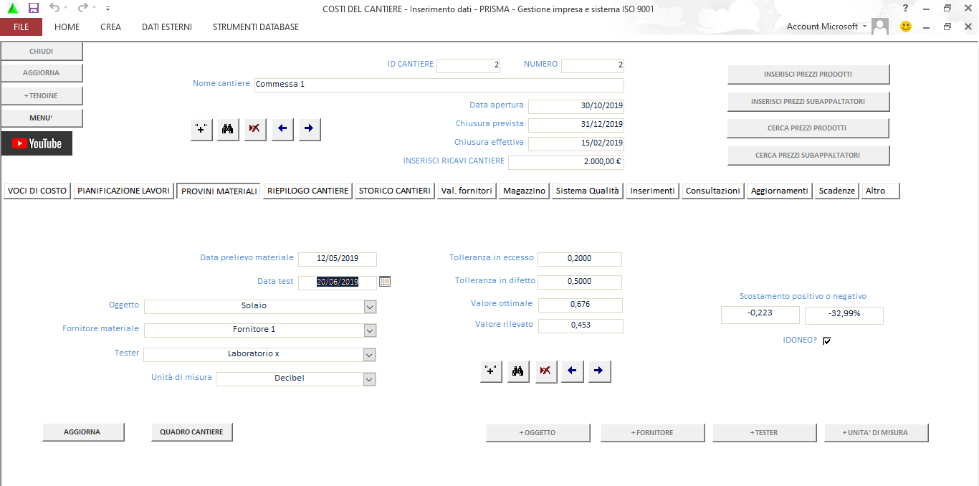Open the CREA ribbon tab
Viewport: 979px width, 486px height.
(x=111, y=27)
